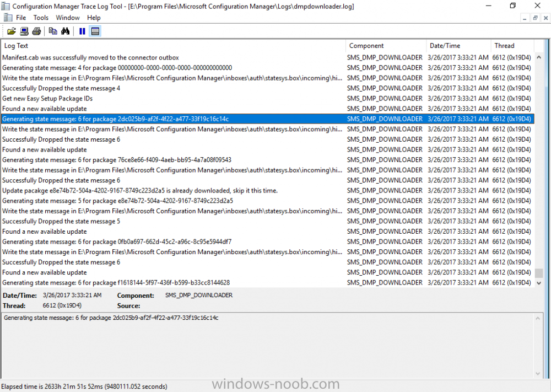Toggle the Pause logging button
Image resolution: width=551 pixels, height=392 pixels.
[x=82, y=31]
